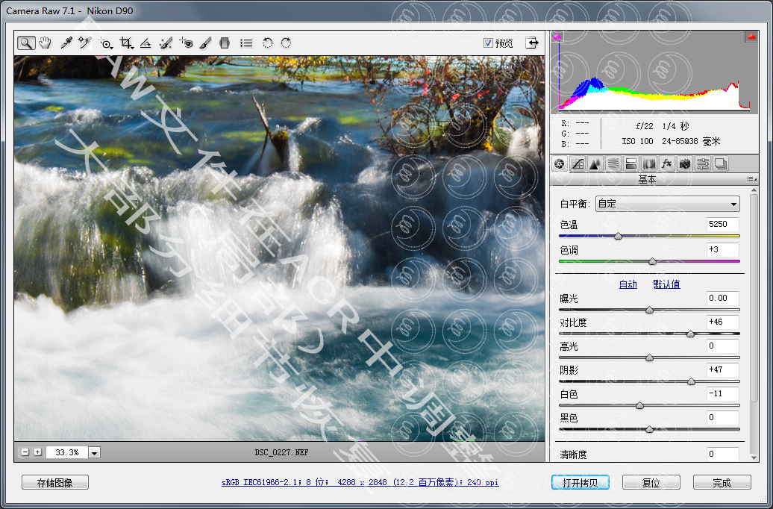Image resolution: width=773 pixels, height=509 pixels.
Task: Rotate image 90° counterclockwise
Action: point(267,43)
